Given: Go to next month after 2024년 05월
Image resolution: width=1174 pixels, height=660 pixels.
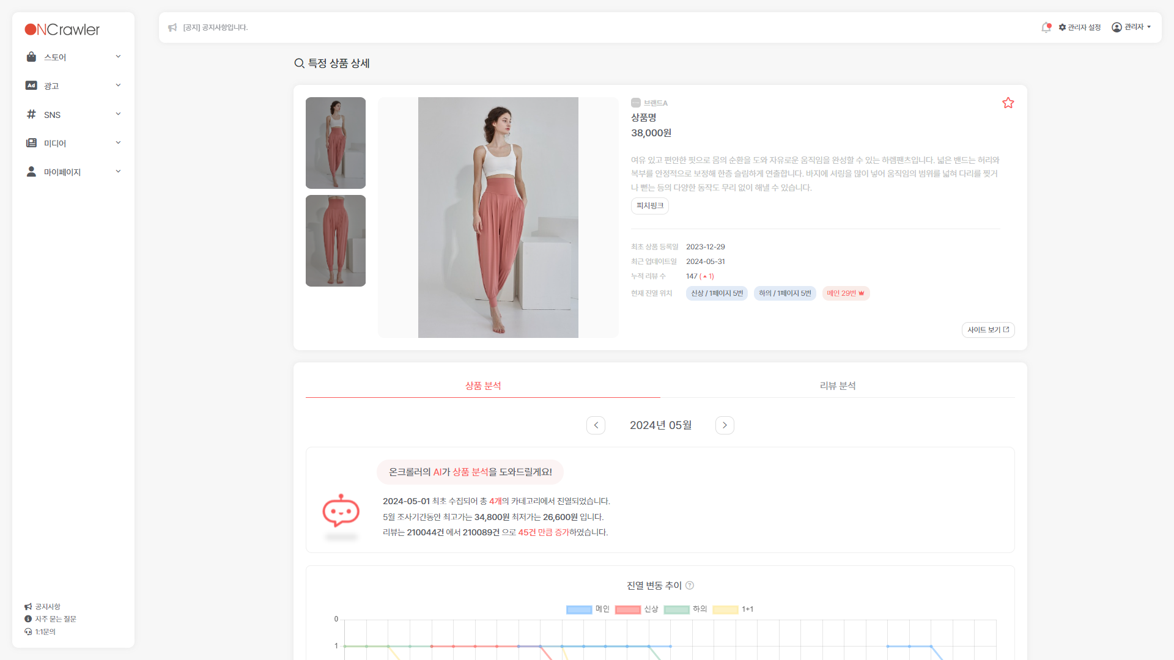Looking at the screenshot, I should [x=725, y=425].
